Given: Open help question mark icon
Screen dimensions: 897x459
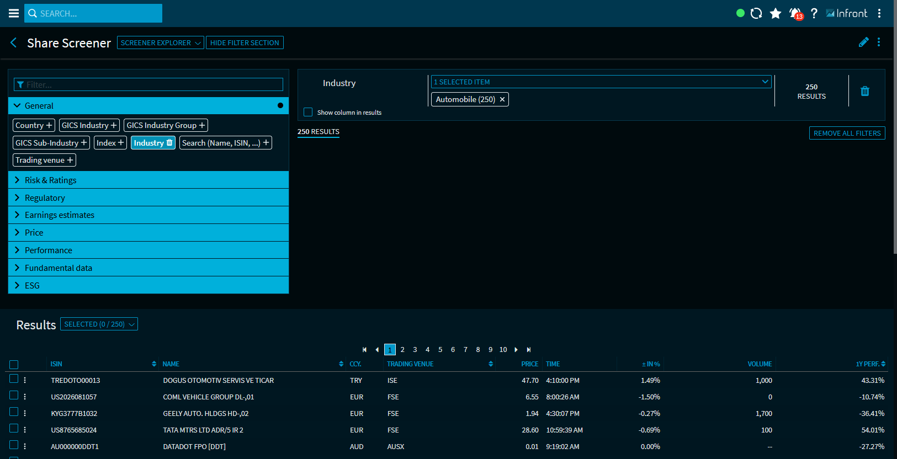Looking at the screenshot, I should pyautogui.click(x=814, y=13).
